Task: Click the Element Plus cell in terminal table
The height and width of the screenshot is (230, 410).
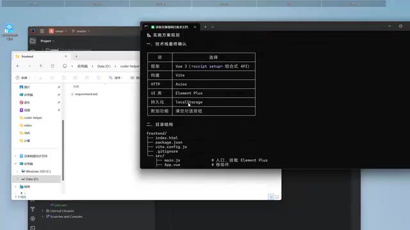Action: 213,93
